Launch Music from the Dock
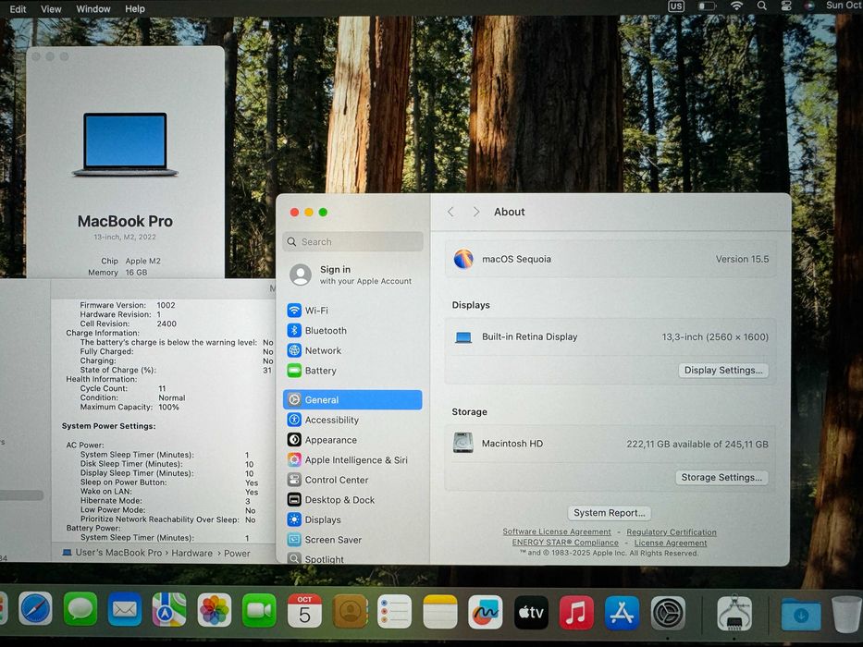863x647 pixels. point(576,612)
